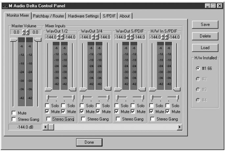This screenshot has height=151, width=225.
Task: Click WavOut 3/4 right -144.0 value field
Action: 105,37
